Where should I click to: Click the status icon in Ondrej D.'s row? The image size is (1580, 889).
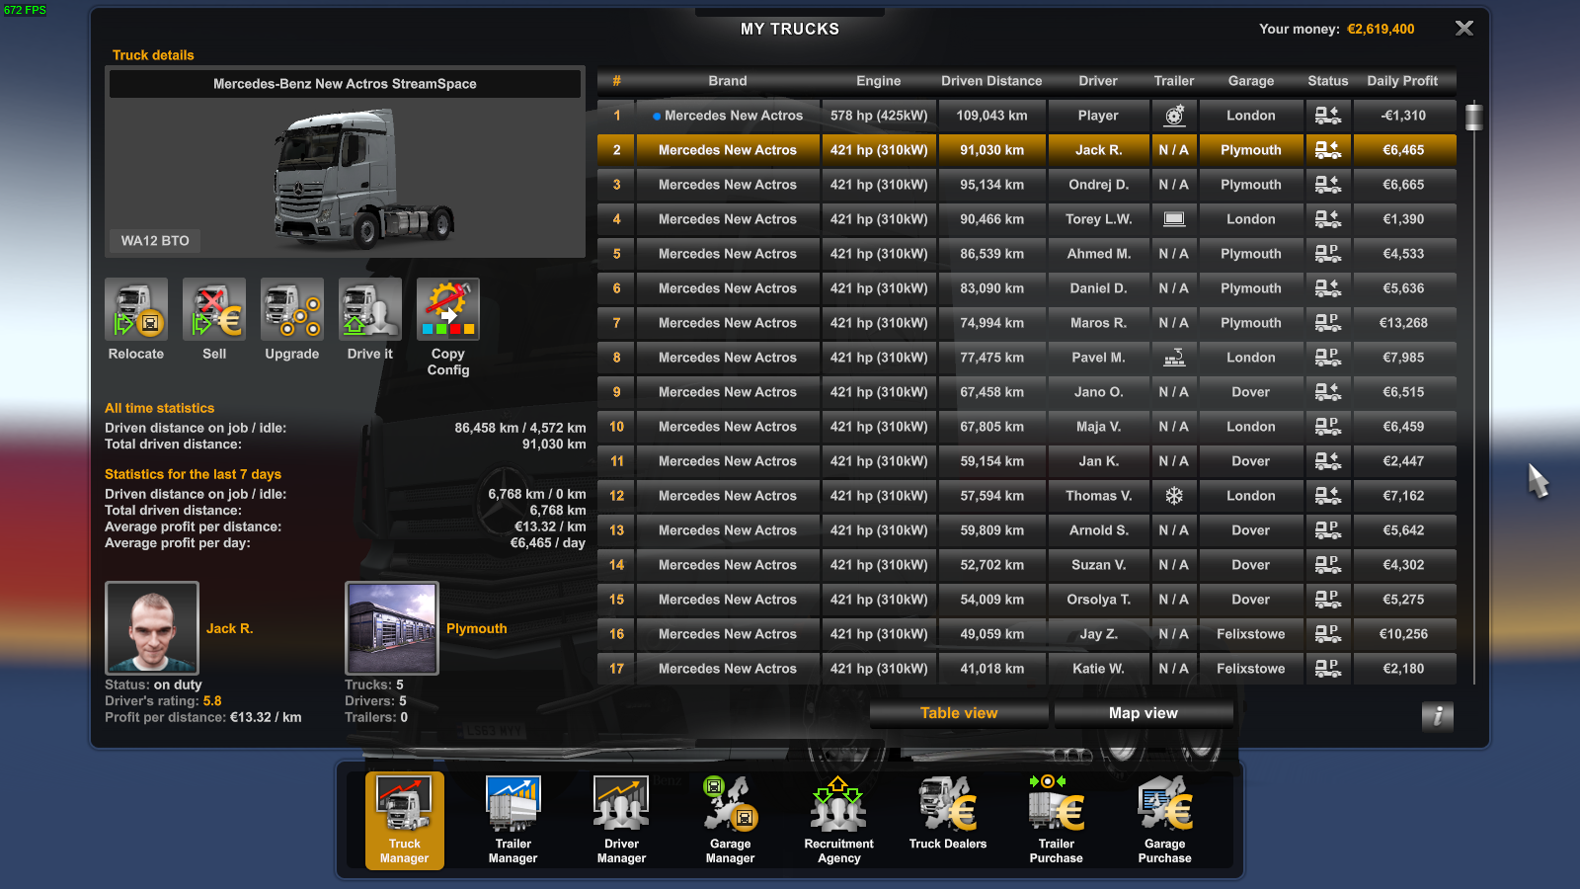1328,185
